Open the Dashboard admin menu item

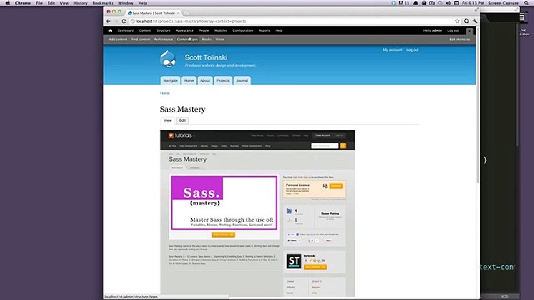126,30
